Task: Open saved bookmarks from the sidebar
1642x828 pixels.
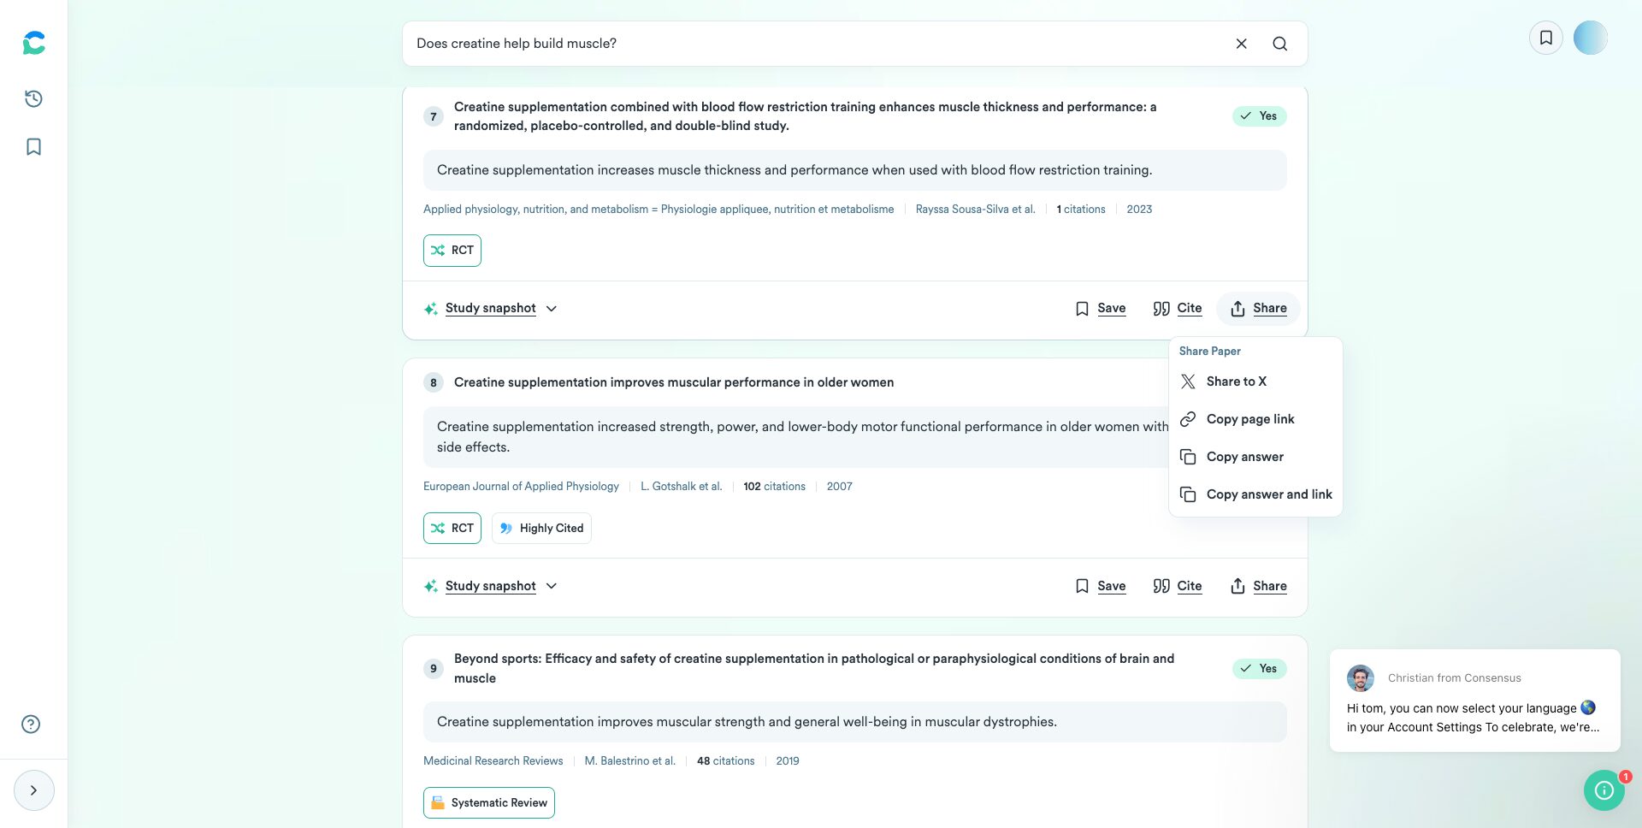Action: pos(32,146)
